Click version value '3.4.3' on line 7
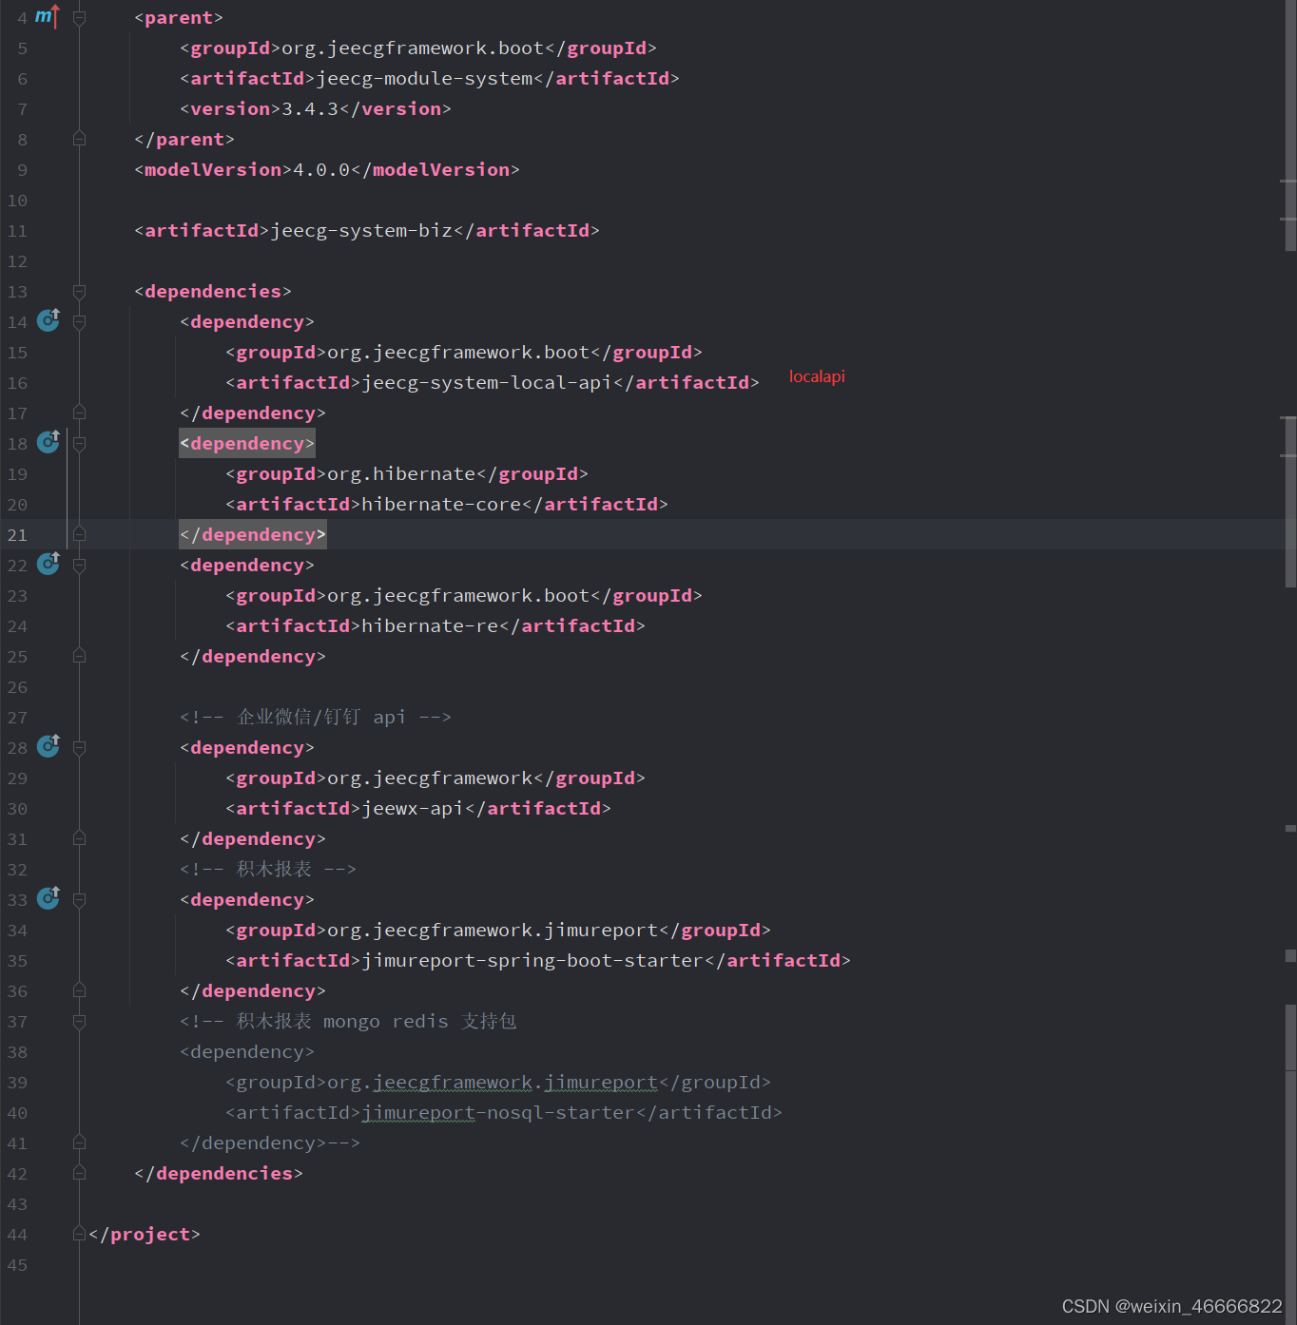Viewport: 1297px width, 1325px height. point(310,109)
